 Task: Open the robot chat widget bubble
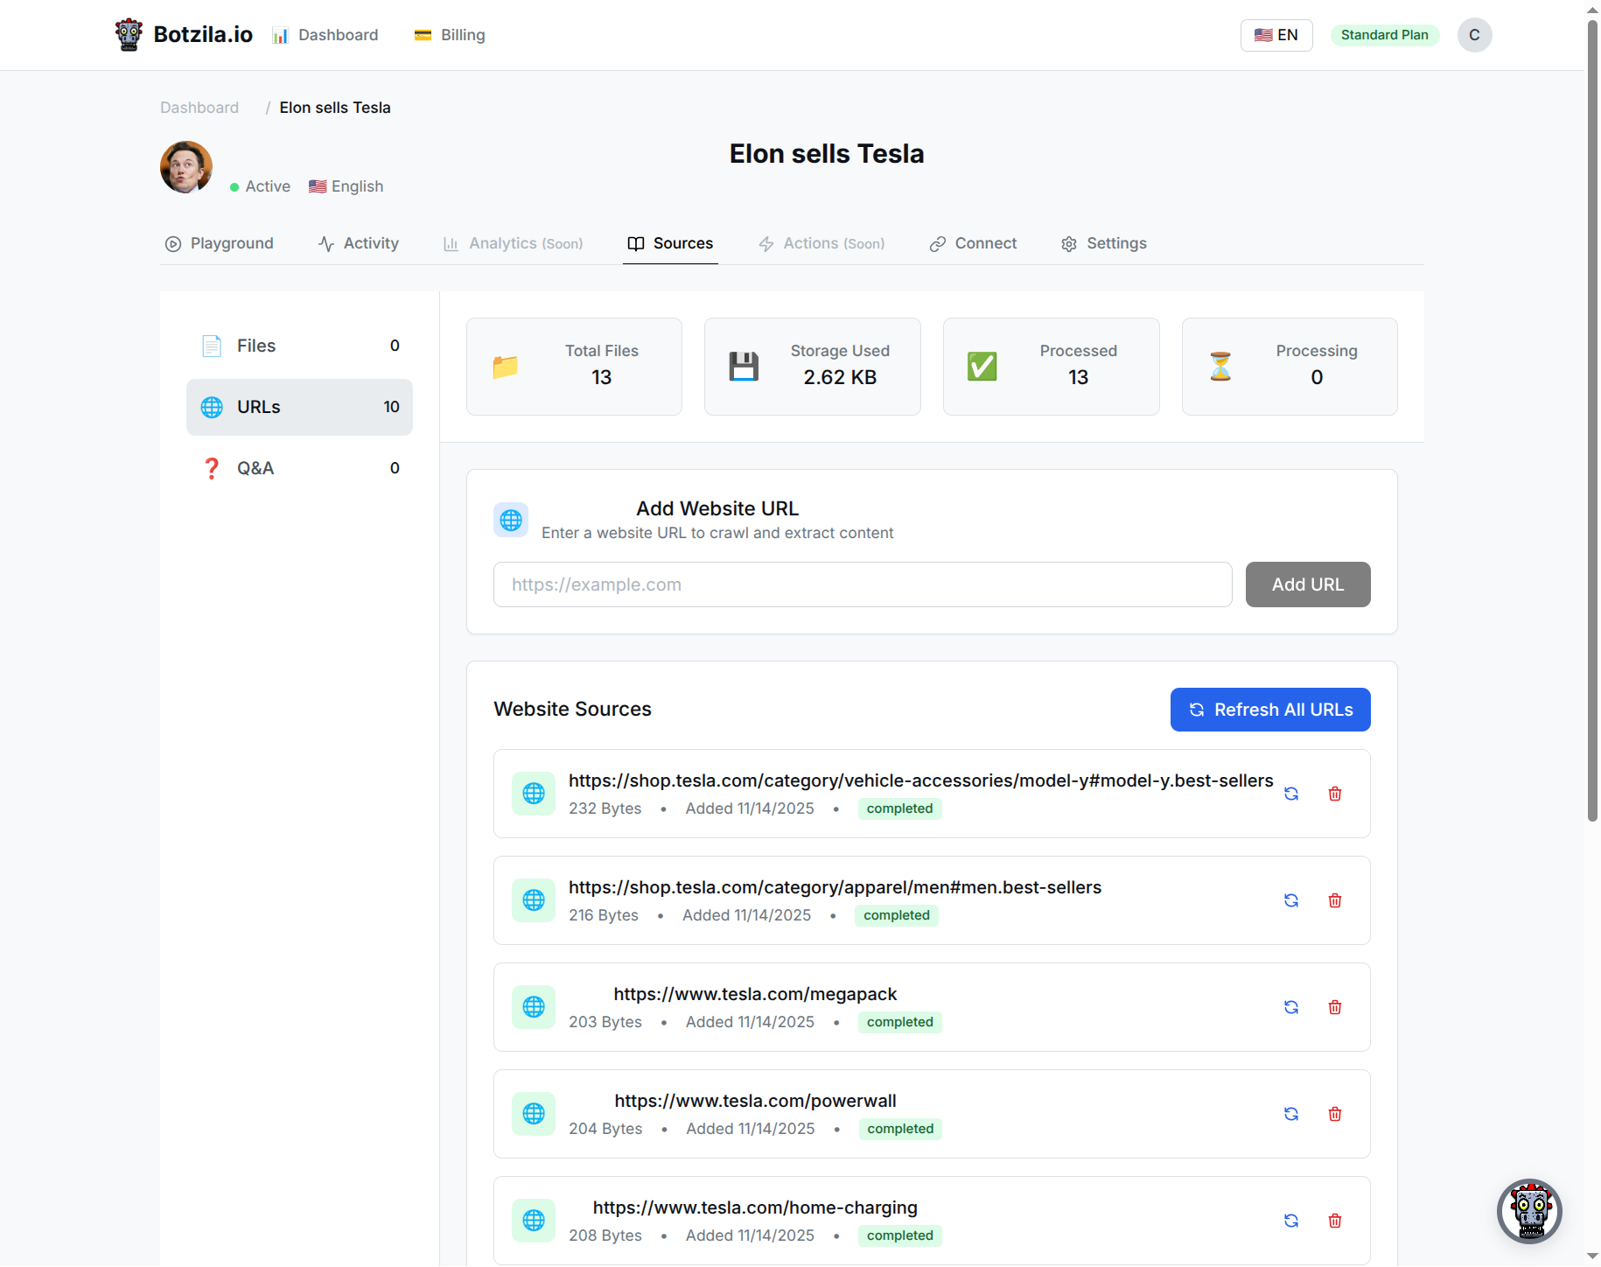pos(1529,1211)
